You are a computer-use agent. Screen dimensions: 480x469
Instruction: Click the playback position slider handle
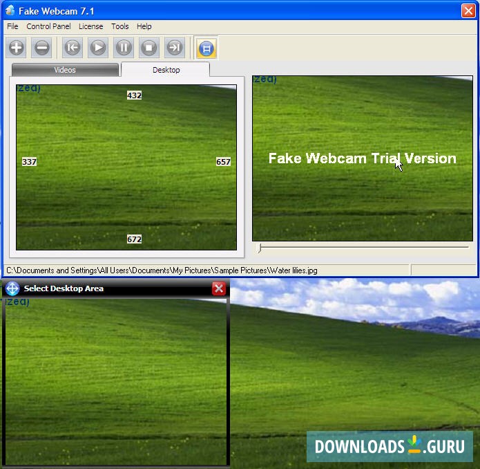click(x=260, y=248)
